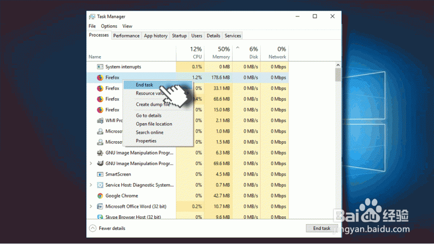Switch to the Performance tab
This screenshot has height=244, width=434.
(126, 36)
